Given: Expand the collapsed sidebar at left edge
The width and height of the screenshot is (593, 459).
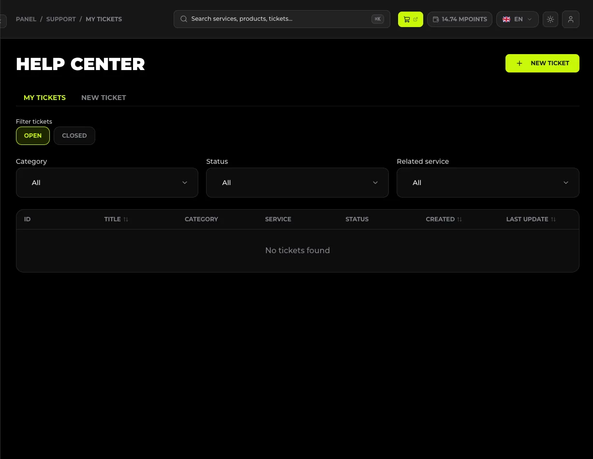Looking at the screenshot, I should pyautogui.click(x=3, y=21).
